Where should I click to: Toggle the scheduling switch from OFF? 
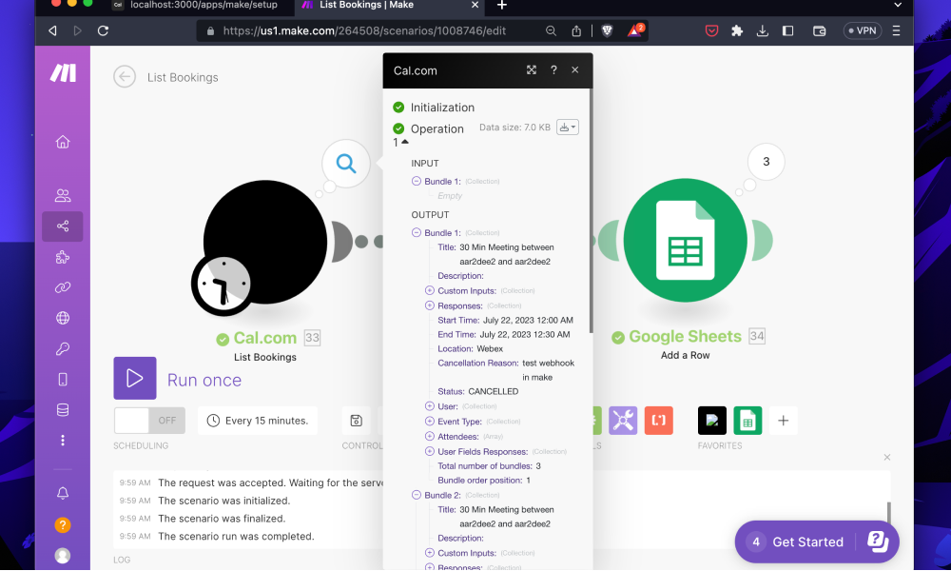pos(149,420)
